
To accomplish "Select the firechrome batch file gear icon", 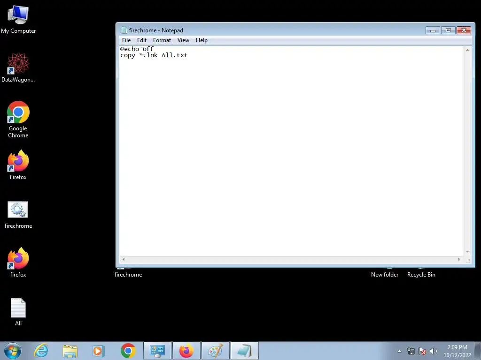I will [x=18, y=210].
